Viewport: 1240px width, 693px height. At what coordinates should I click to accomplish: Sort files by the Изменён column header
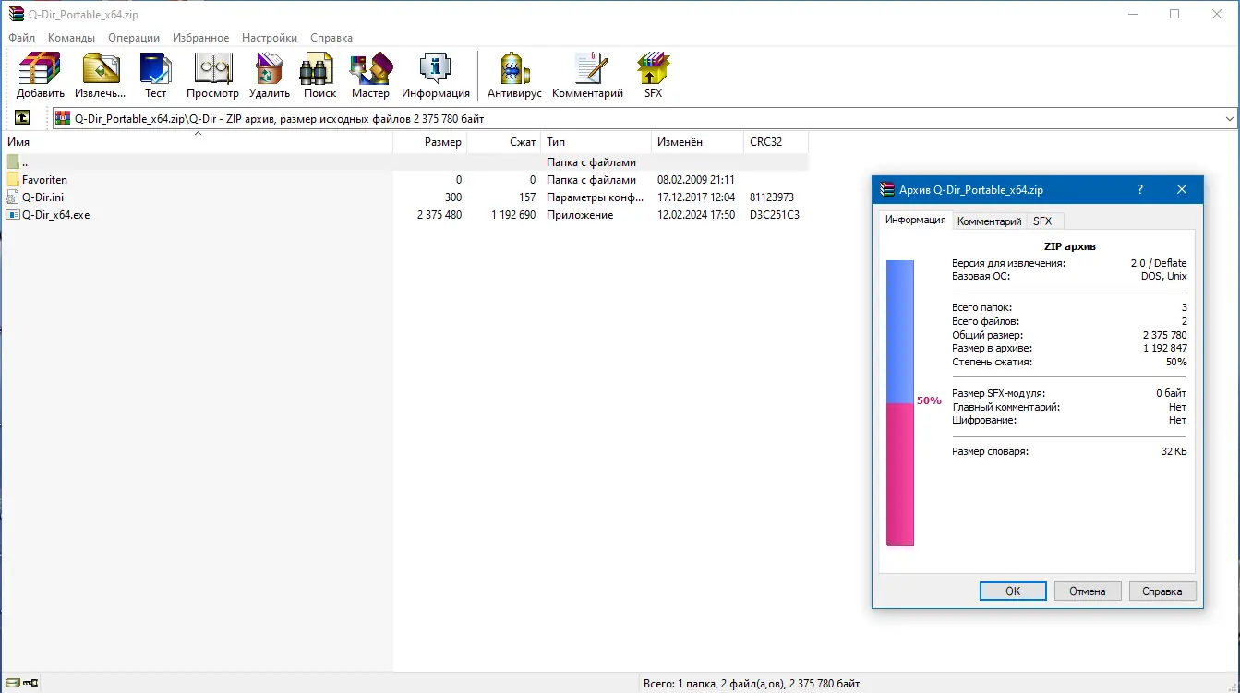click(x=697, y=142)
